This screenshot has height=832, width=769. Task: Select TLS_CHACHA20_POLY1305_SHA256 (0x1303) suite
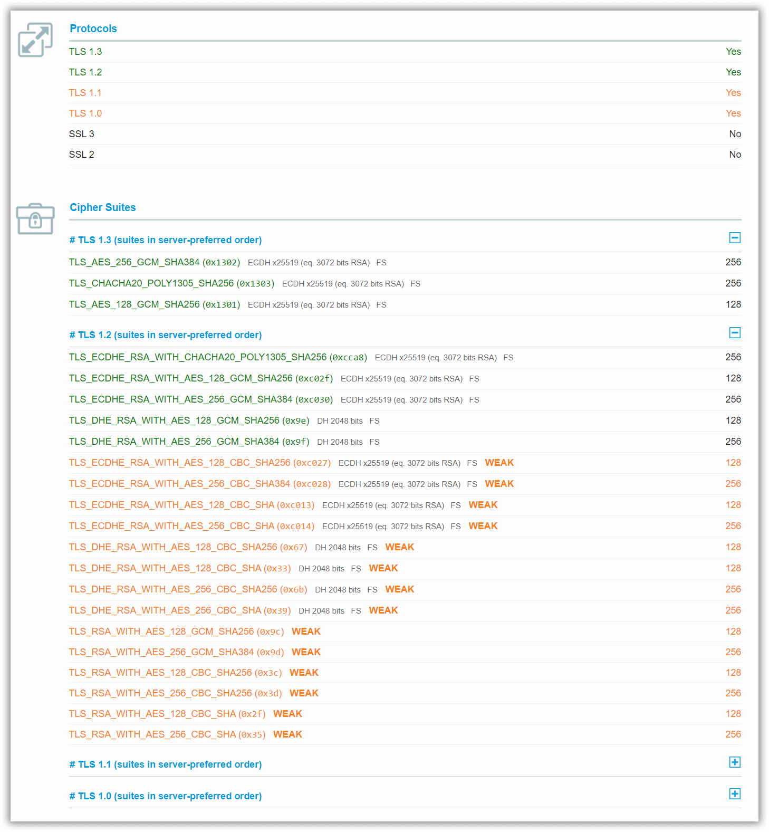pos(172,283)
